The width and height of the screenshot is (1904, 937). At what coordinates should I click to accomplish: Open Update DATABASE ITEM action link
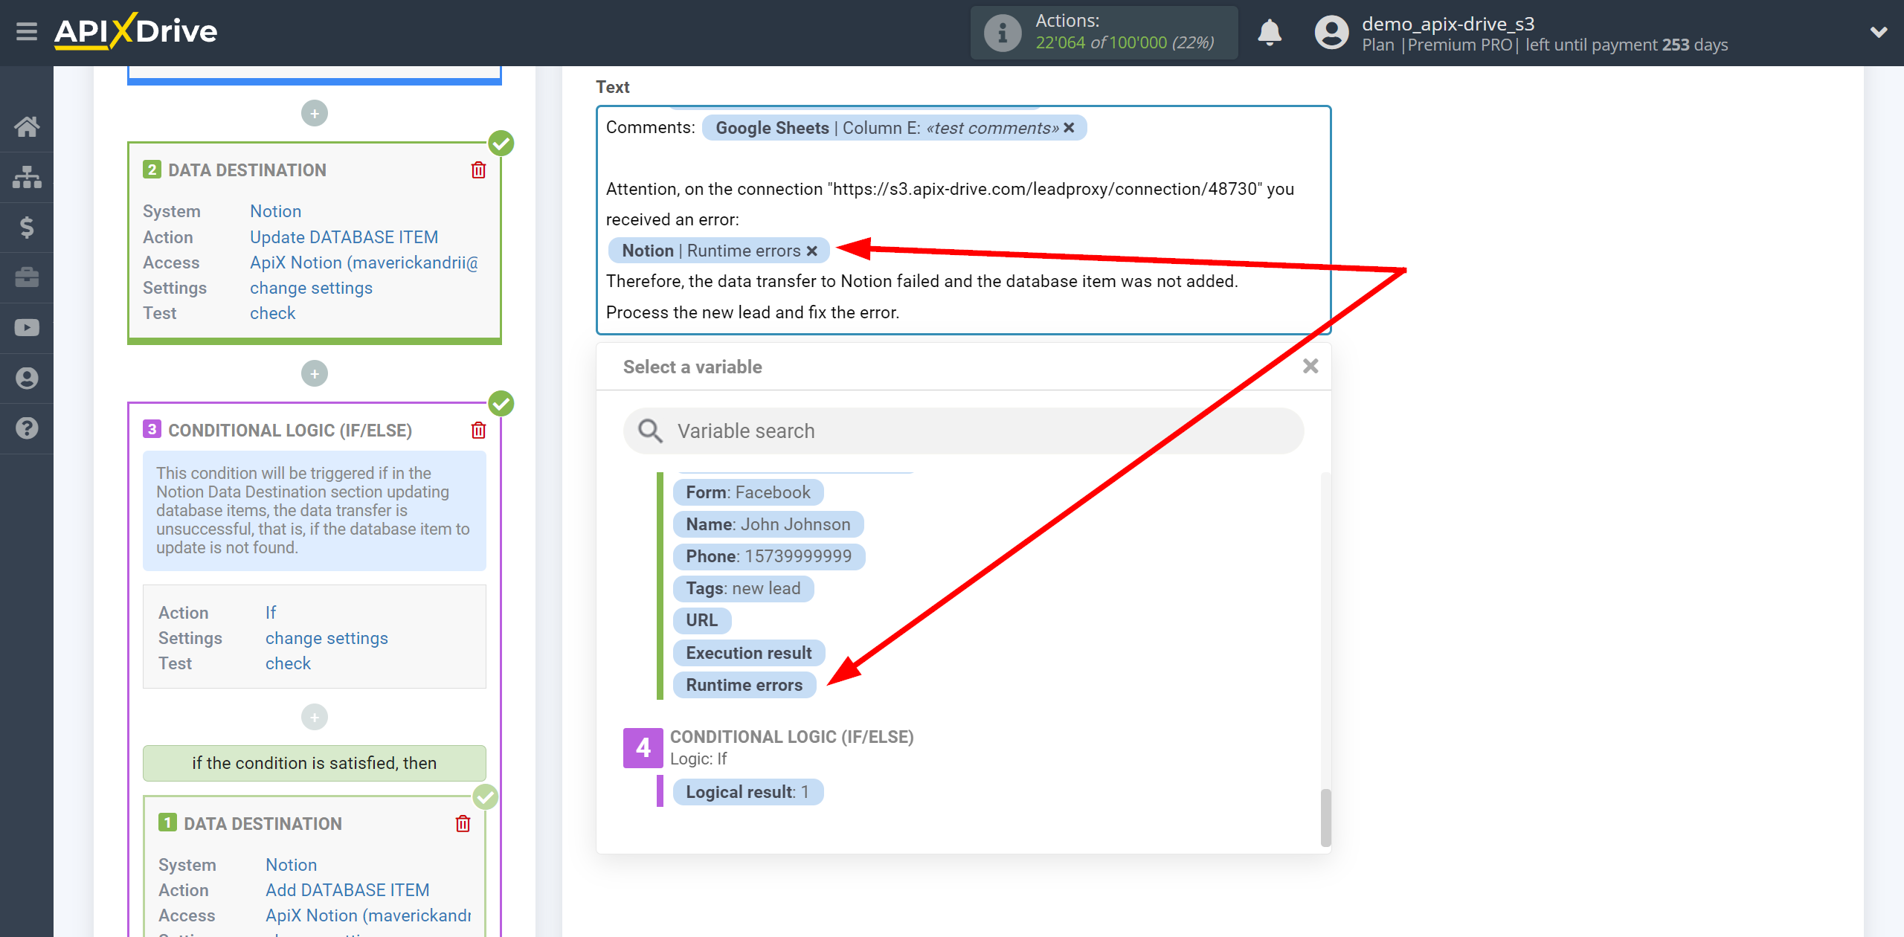pos(344,237)
